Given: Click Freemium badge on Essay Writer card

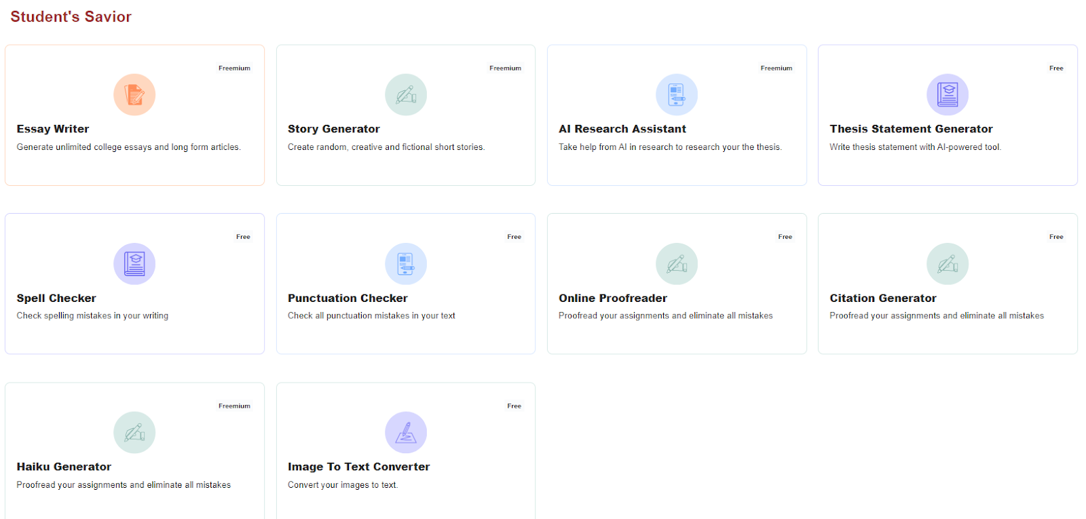Looking at the screenshot, I should (234, 68).
